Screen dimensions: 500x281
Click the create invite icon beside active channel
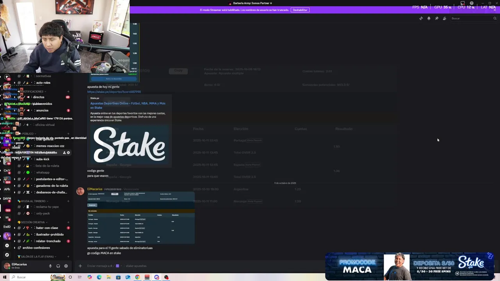pyautogui.click(x=64, y=153)
